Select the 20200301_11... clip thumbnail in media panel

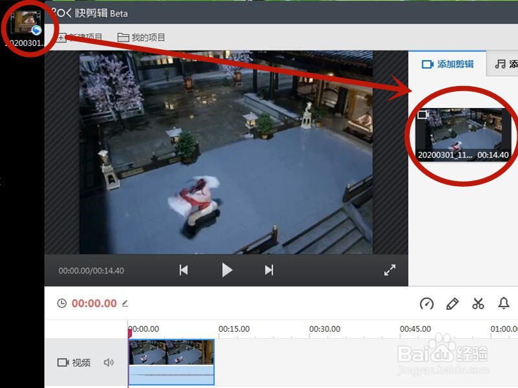coord(463,135)
